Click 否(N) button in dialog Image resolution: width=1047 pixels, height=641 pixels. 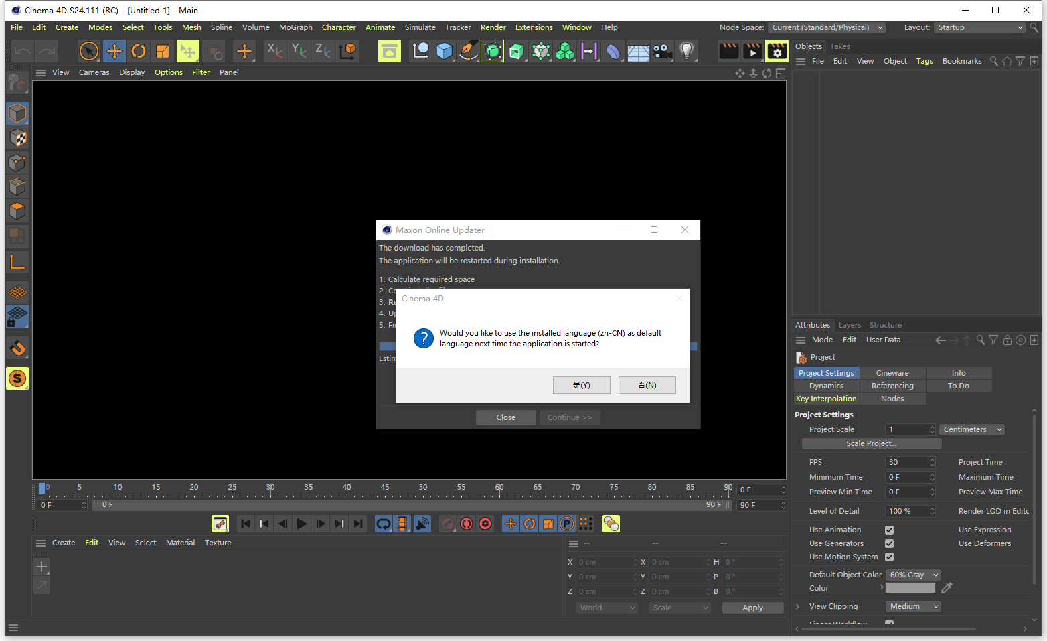pyautogui.click(x=647, y=385)
